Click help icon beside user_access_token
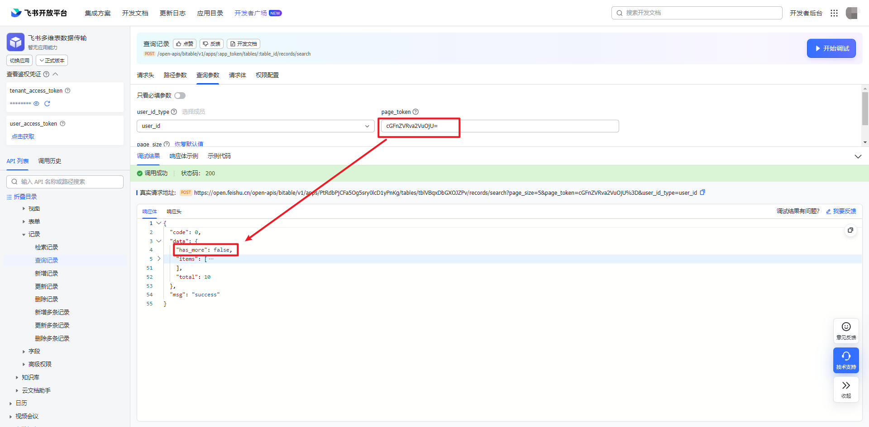The width and height of the screenshot is (869, 427). point(62,123)
